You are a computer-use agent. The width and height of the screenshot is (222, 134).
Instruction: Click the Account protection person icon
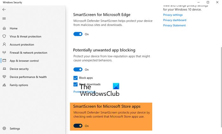pyautogui.click(x=4, y=45)
